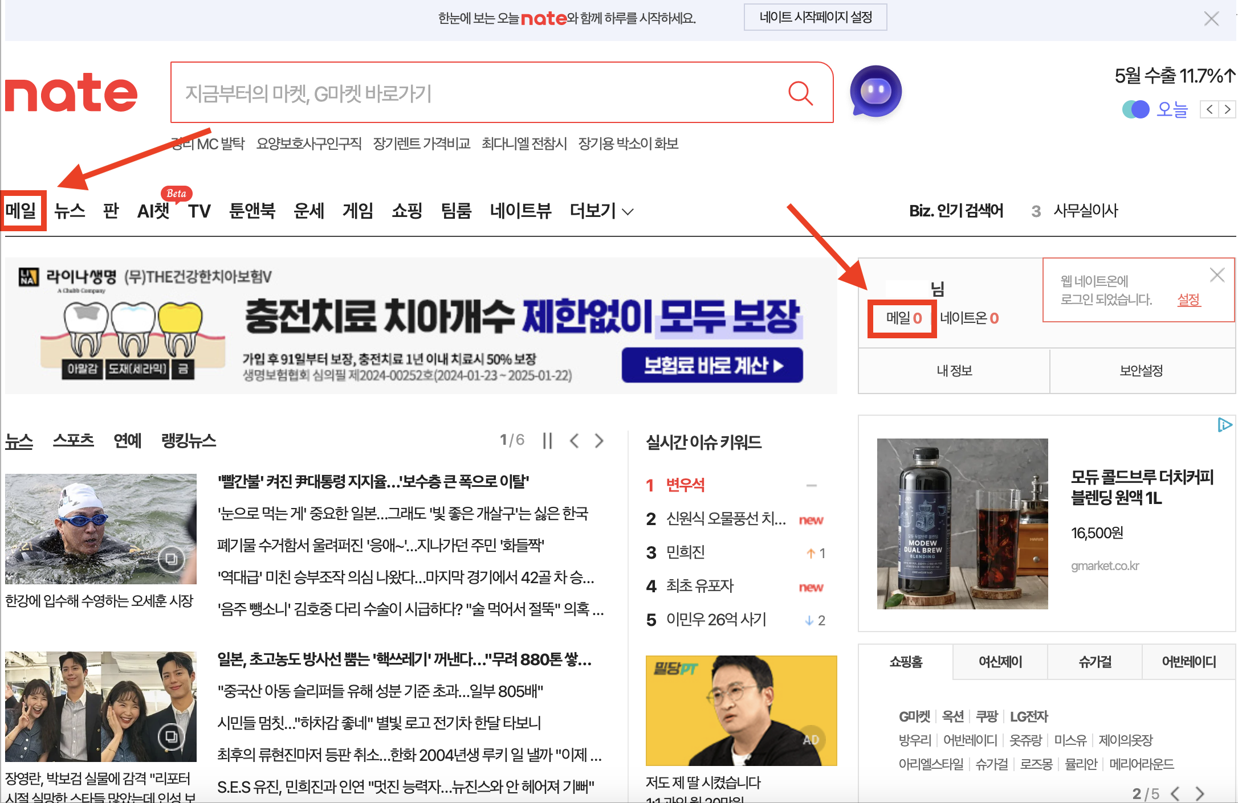Close the top nate promotional banner
Image resolution: width=1238 pixels, height=803 pixels.
1212,18
